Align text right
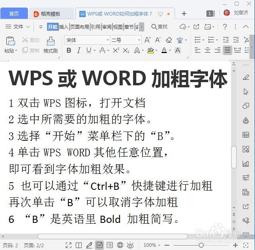The height and width of the screenshot is (250, 255). click(218, 50)
